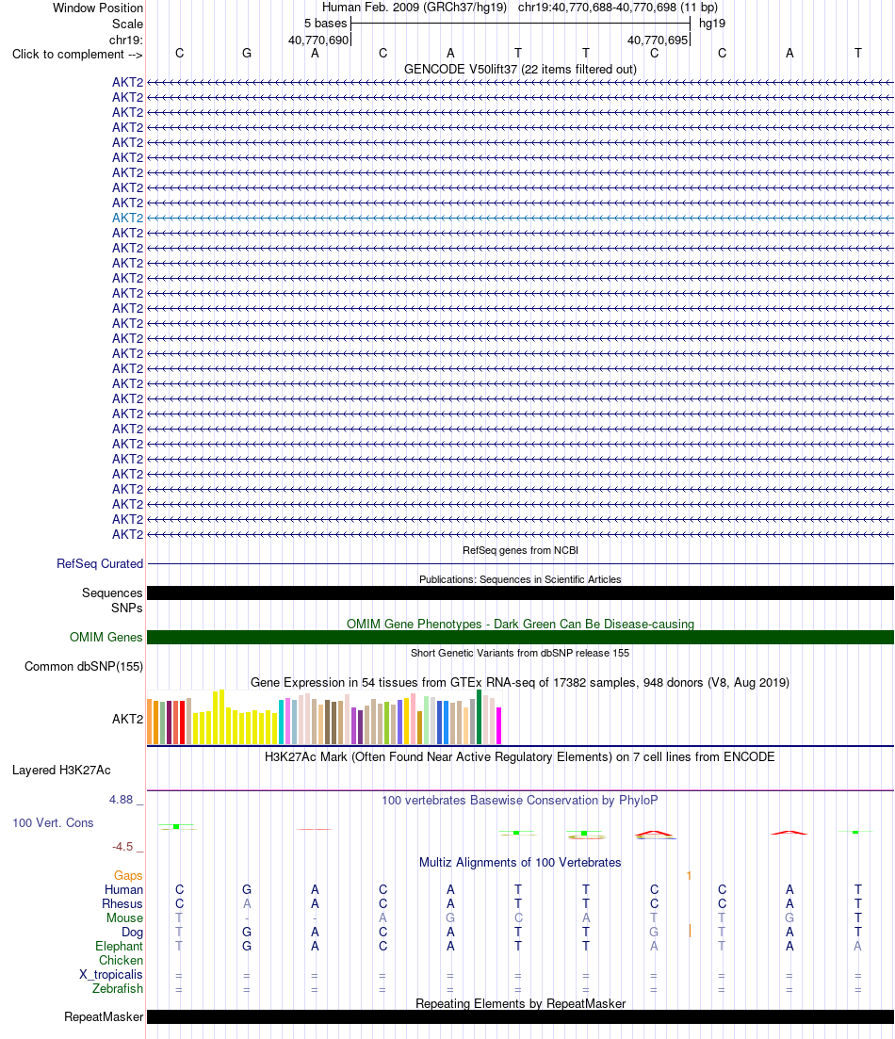895x1039 pixels.
Task: Click the 40,770,690 coordinate marker
Action: [x=318, y=40]
